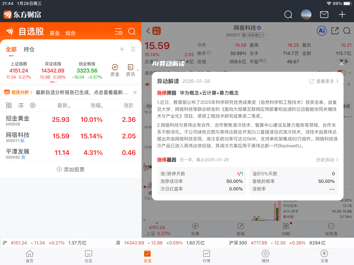Screen dimensions: 354x265
Task: Toggle the 盘后 switch
Action: pyautogui.click(x=342, y=72)
